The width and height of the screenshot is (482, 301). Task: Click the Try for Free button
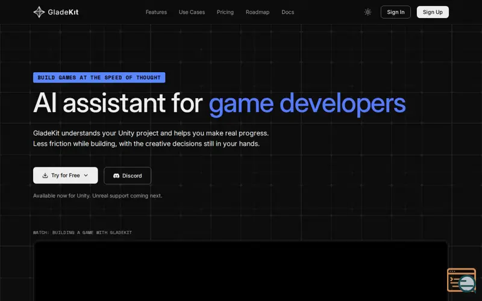pos(66,175)
